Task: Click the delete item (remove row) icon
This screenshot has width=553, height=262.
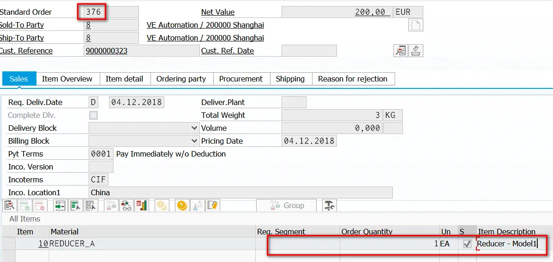Action: (39, 205)
